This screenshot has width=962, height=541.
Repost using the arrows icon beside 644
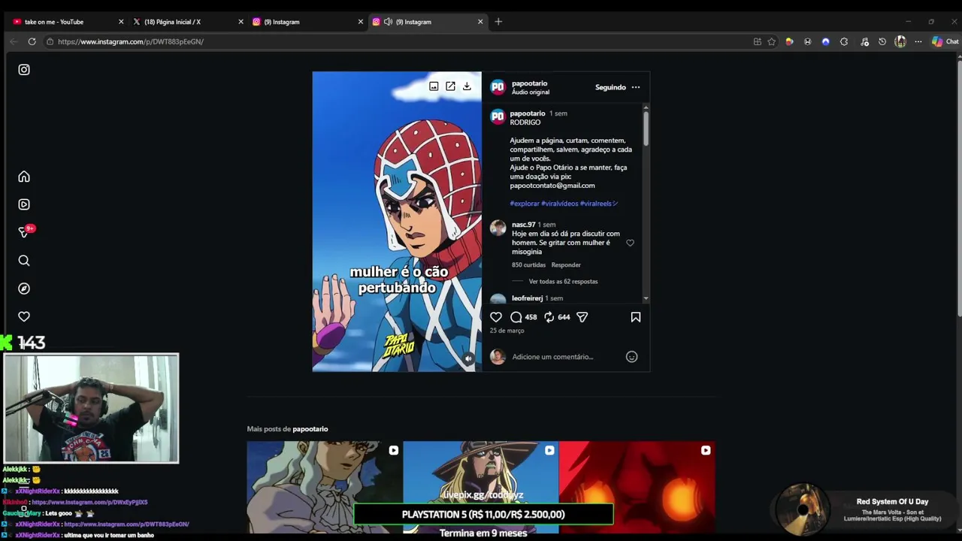pyautogui.click(x=549, y=317)
